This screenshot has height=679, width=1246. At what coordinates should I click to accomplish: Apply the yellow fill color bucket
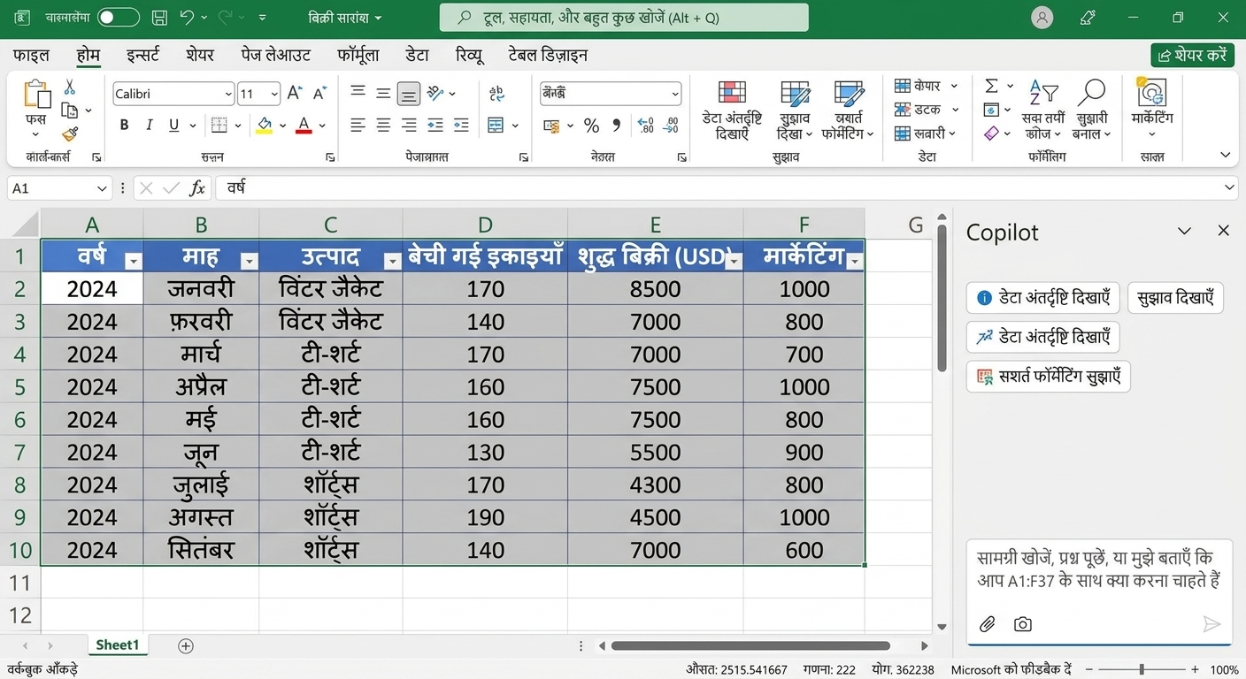264,126
